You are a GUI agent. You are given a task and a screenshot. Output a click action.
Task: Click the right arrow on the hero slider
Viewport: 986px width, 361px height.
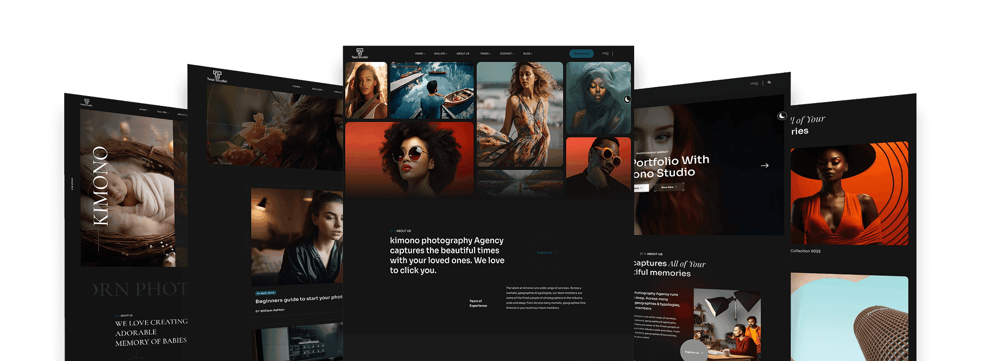tap(764, 166)
